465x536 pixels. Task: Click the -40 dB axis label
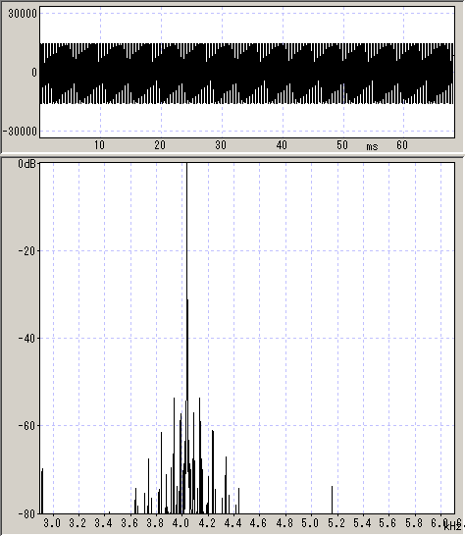point(26,339)
